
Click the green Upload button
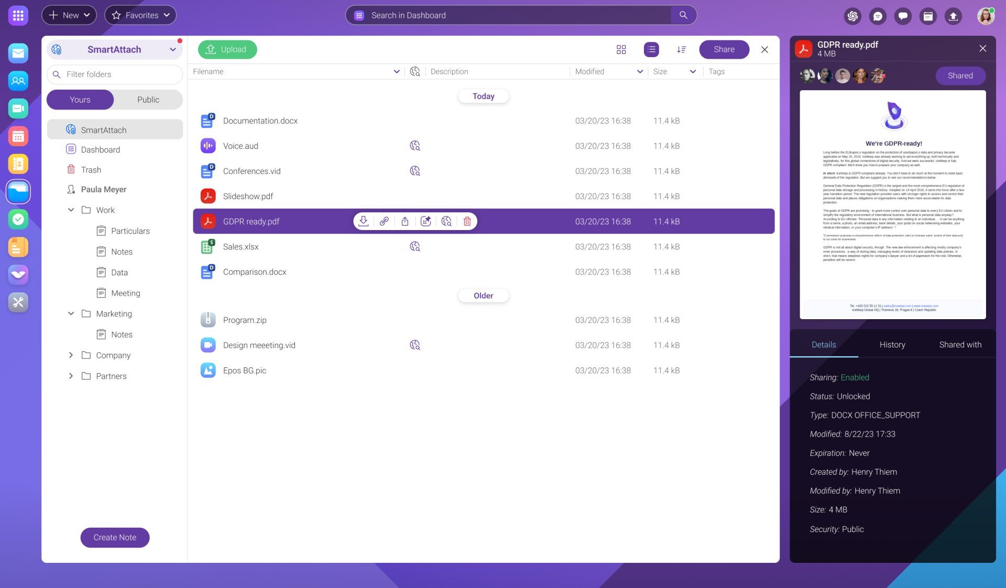pos(227,49)
